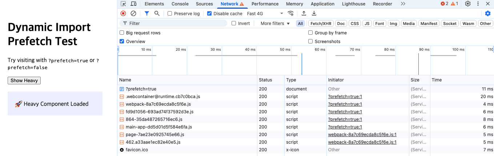Expand the More filters dropdown
494x156 pixels.
275,24
